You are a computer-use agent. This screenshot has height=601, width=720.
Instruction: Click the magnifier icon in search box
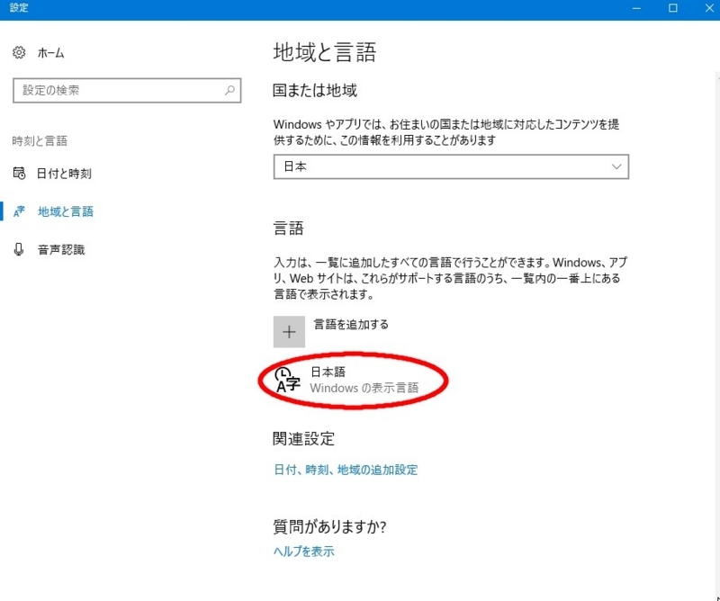point(229,90)
